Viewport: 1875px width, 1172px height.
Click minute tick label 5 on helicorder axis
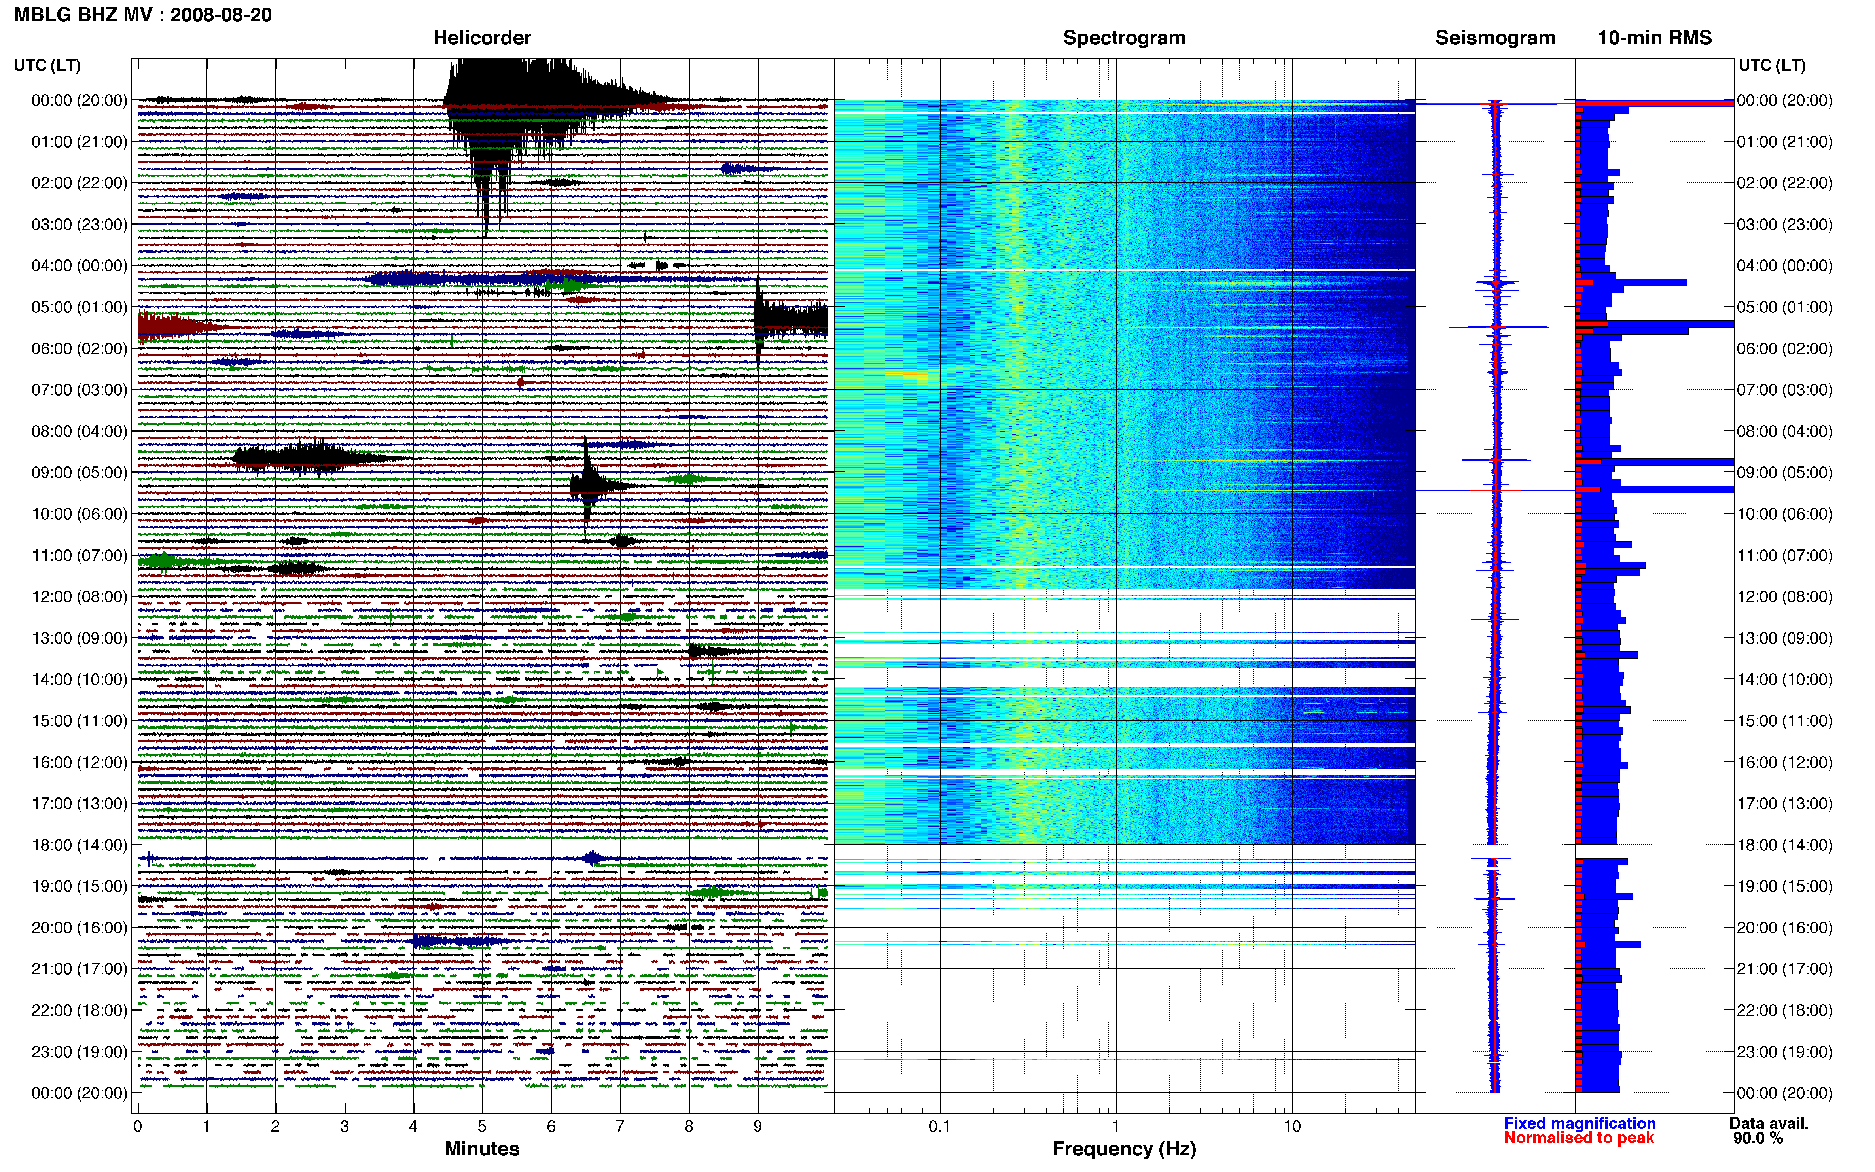(x=482, y=1126)
